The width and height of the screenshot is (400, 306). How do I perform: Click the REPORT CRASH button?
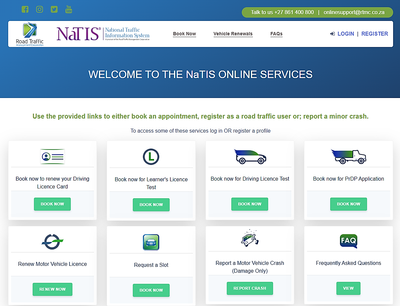(250, 288)
